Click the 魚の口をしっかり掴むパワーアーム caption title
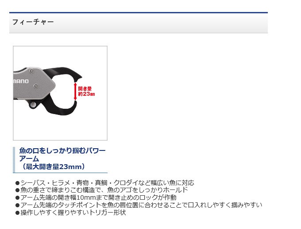301x229 pixels. pos(62,154)
